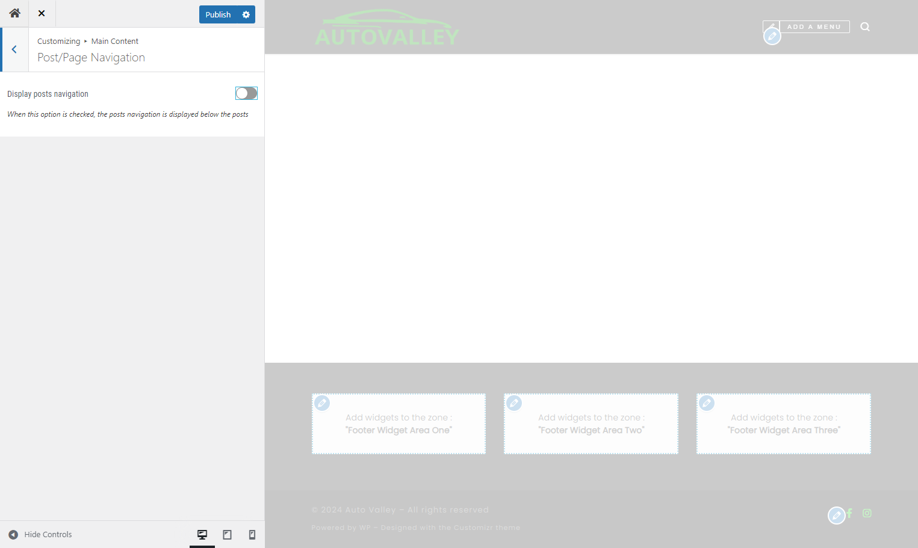Edit Footer Widget Area Three pencil shortcut
The image size is (918, 548).
point(707,403)
